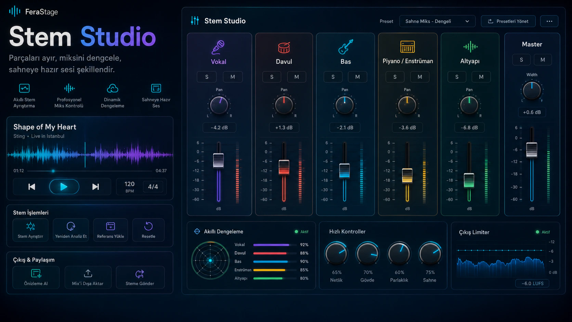The height and width of the screenshot is (322, 572).
Task: Run Stem Ayrıştırır operation
Action: (x=30, y=230)
